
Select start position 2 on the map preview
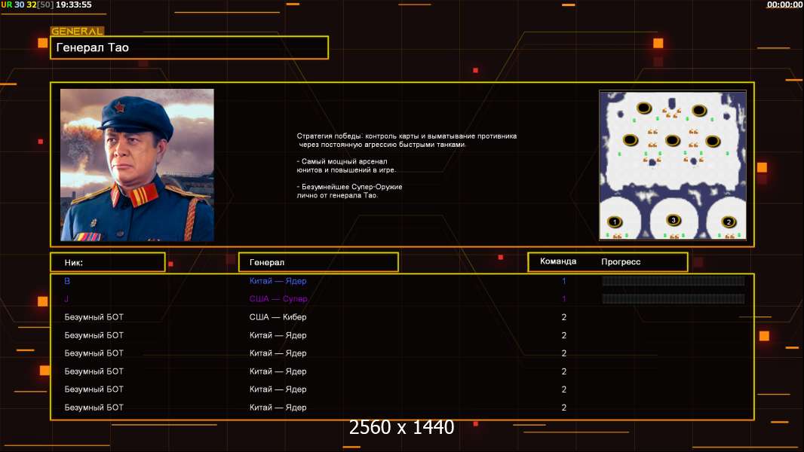(729, 221)
